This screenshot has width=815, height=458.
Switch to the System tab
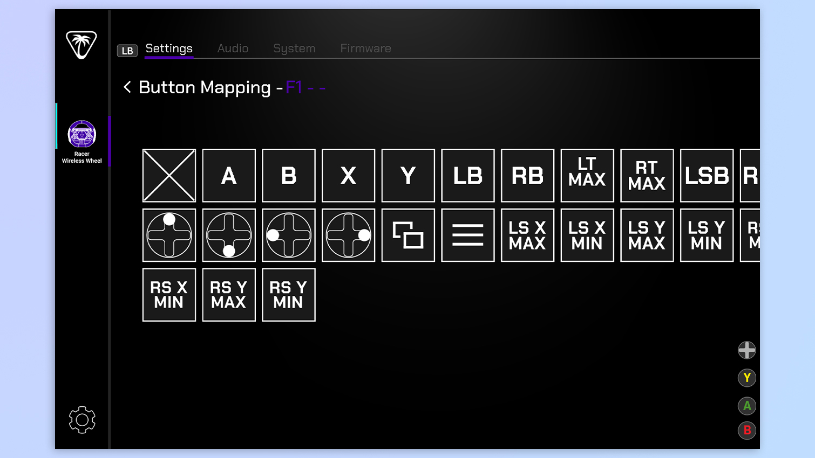(x=294, y=48)
